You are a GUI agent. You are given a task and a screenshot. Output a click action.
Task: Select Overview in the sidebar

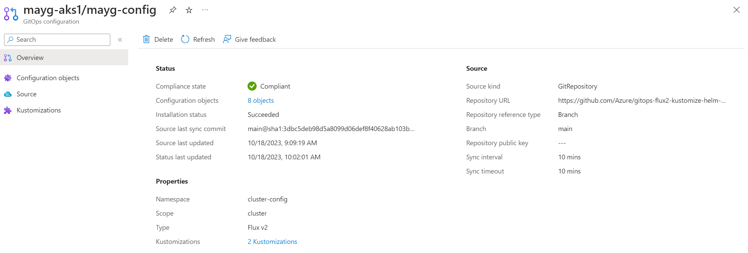pos(30,58)
